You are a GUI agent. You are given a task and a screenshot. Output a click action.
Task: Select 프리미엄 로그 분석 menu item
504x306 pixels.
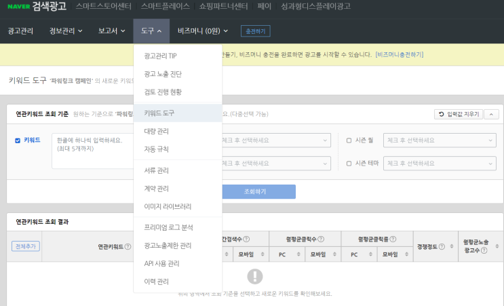(x=178, y=227)
